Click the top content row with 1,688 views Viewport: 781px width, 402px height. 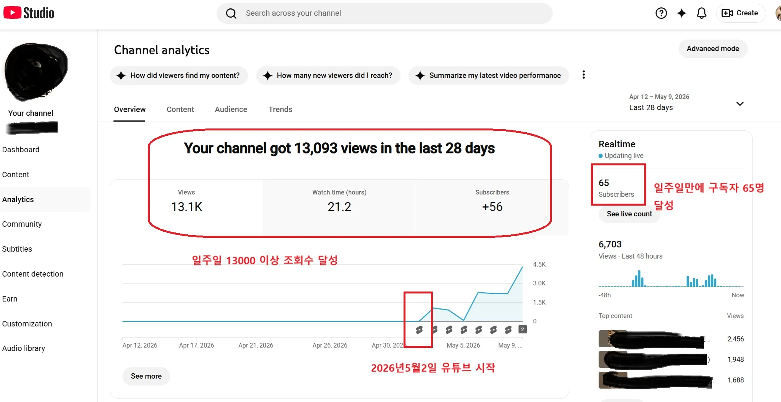[671, 380]
